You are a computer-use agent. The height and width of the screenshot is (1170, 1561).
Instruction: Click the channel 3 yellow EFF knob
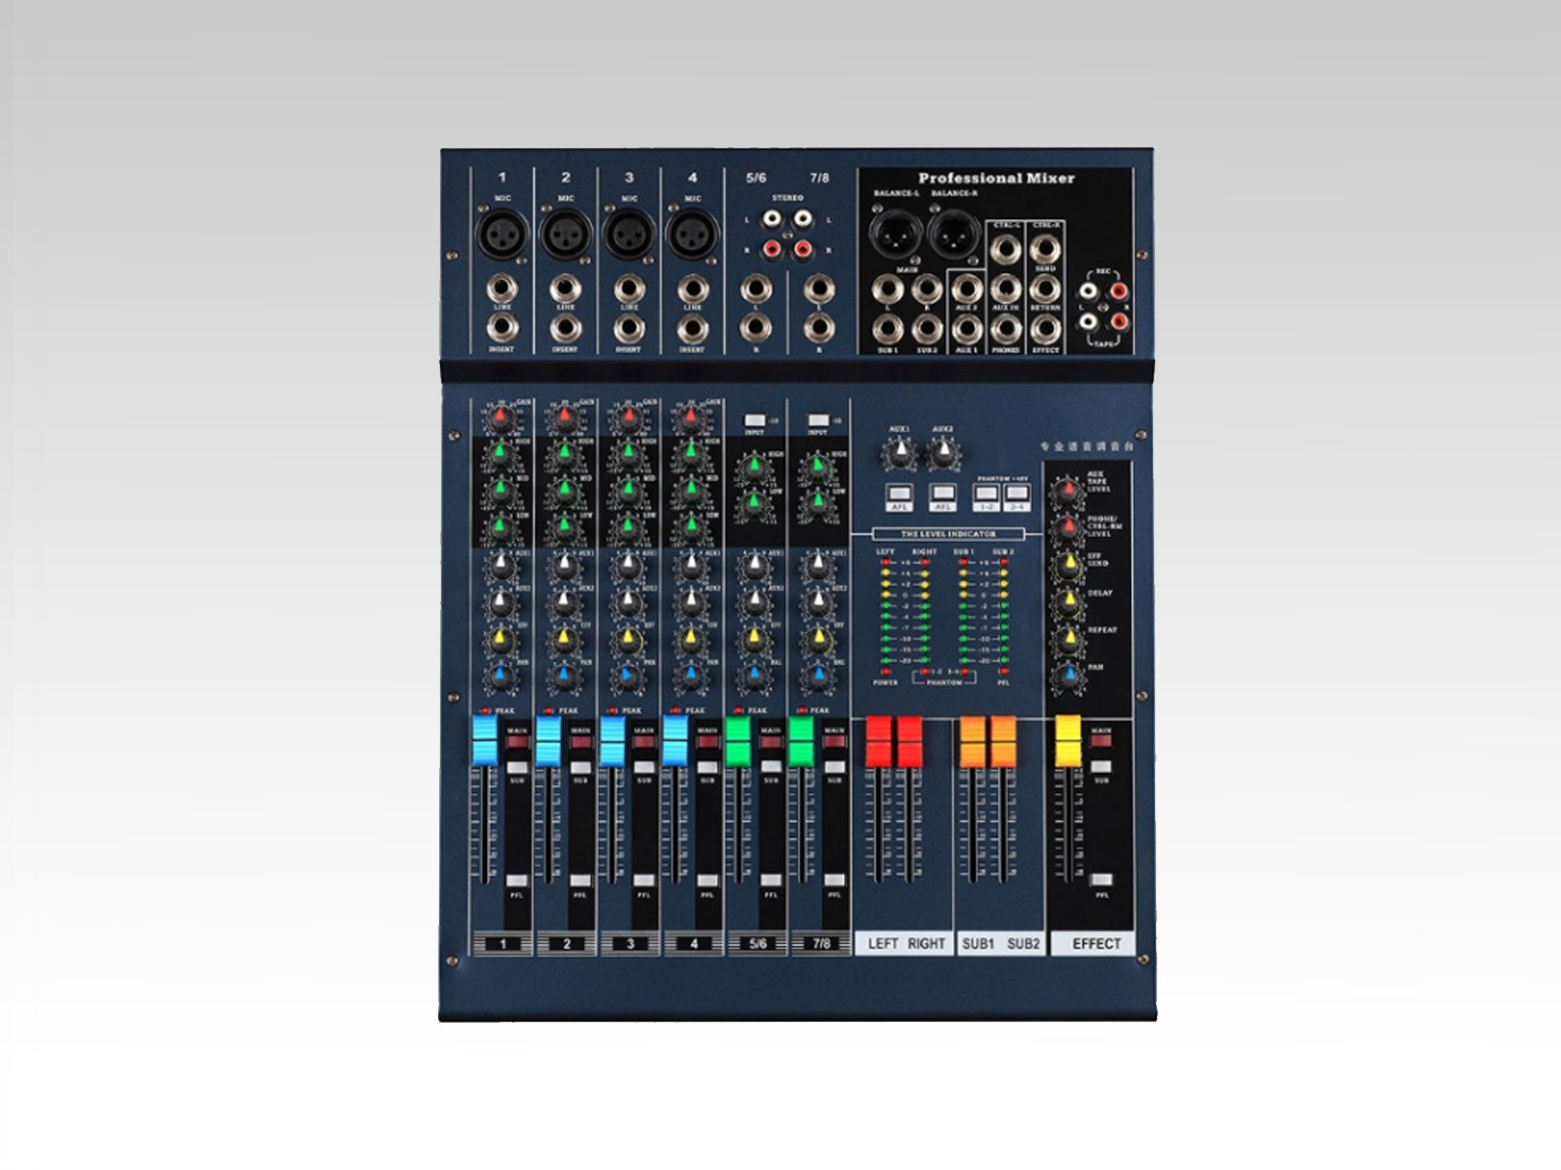(627, 640)
